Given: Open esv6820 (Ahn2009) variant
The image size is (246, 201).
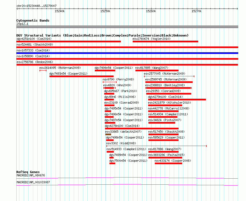Looking at the screenshot, I should (x=117, y=85).
